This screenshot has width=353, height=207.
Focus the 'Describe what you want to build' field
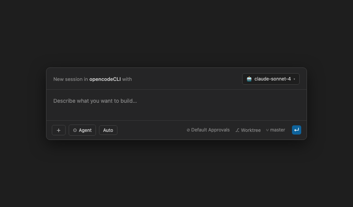click(x=176, y=105)
